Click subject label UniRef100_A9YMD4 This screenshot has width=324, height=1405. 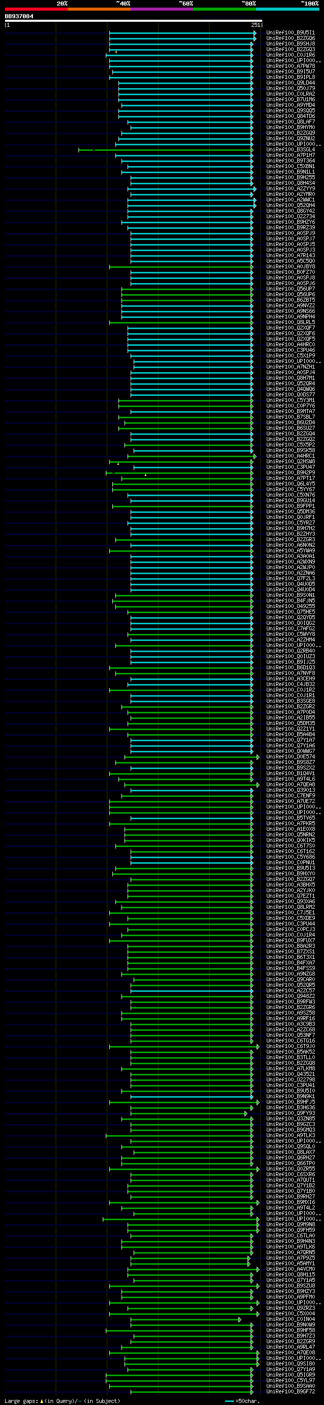click(x=290, y=105)
